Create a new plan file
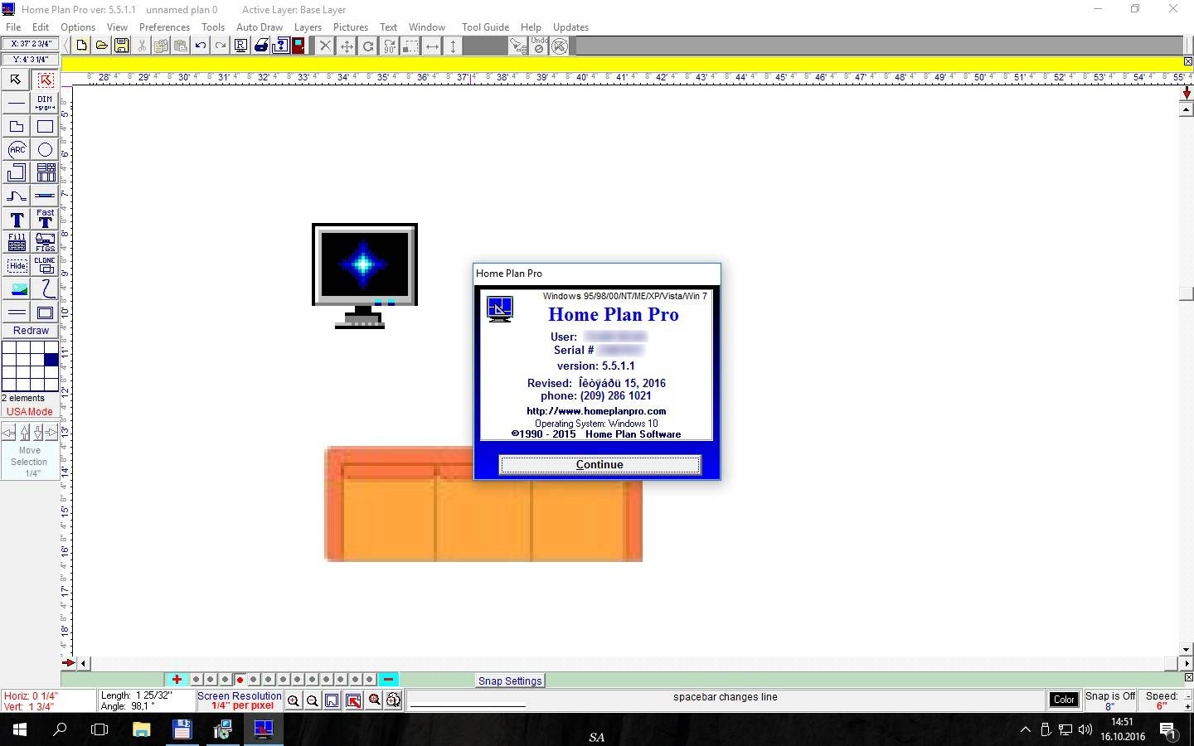 tap(81, 46)
